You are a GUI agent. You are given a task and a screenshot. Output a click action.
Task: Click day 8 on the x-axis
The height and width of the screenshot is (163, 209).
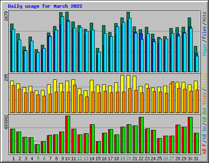[x=56, y=159]
